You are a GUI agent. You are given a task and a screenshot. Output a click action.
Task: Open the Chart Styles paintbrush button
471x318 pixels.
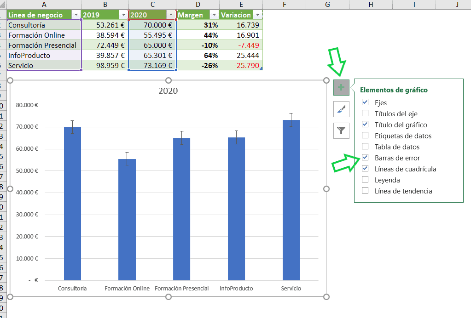(341, 109)
